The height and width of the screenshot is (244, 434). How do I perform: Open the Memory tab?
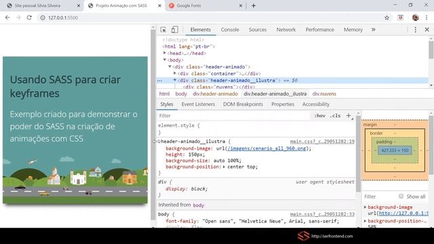353,30
